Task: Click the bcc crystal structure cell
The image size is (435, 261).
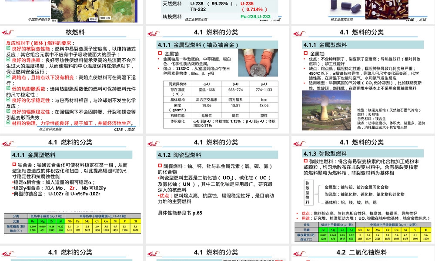Action: pos(264,100)
